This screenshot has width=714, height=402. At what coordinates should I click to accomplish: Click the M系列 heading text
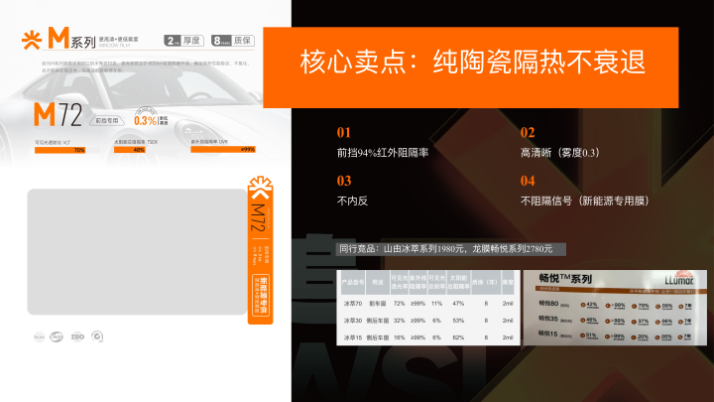click(72, 39)
